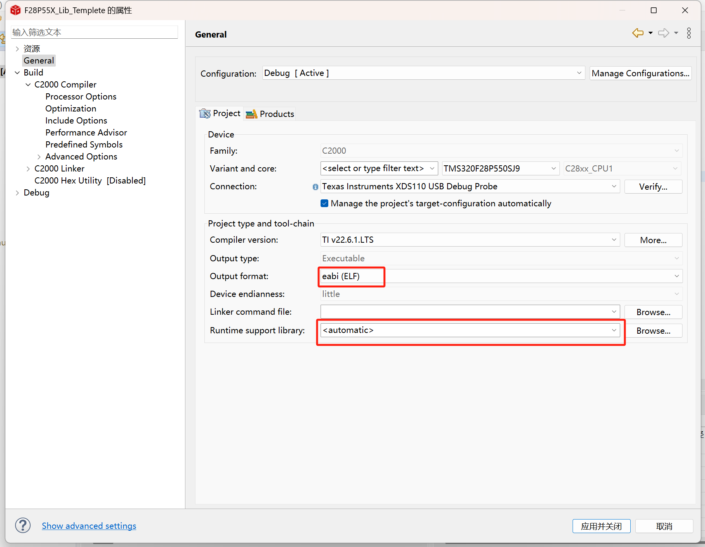Viewport: 705px width, 547px height.
Task: Expand the C2000 Linker node
Action: pyautogui.click(x=28, y=169)
